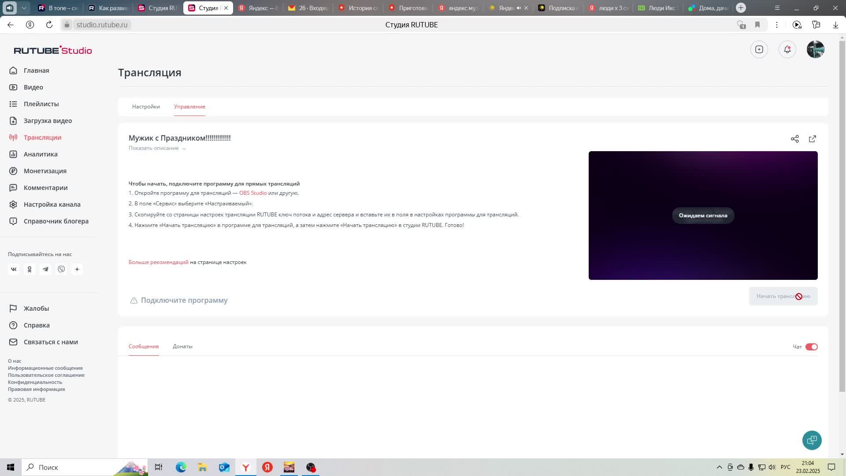
Task: Click the add video icon in header
Action: [x=759, y=49]
